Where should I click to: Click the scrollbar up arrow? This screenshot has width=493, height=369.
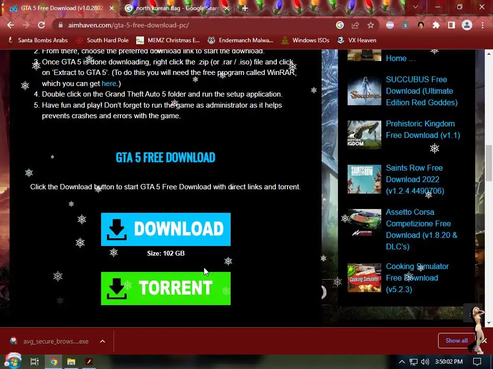[489, 54]
